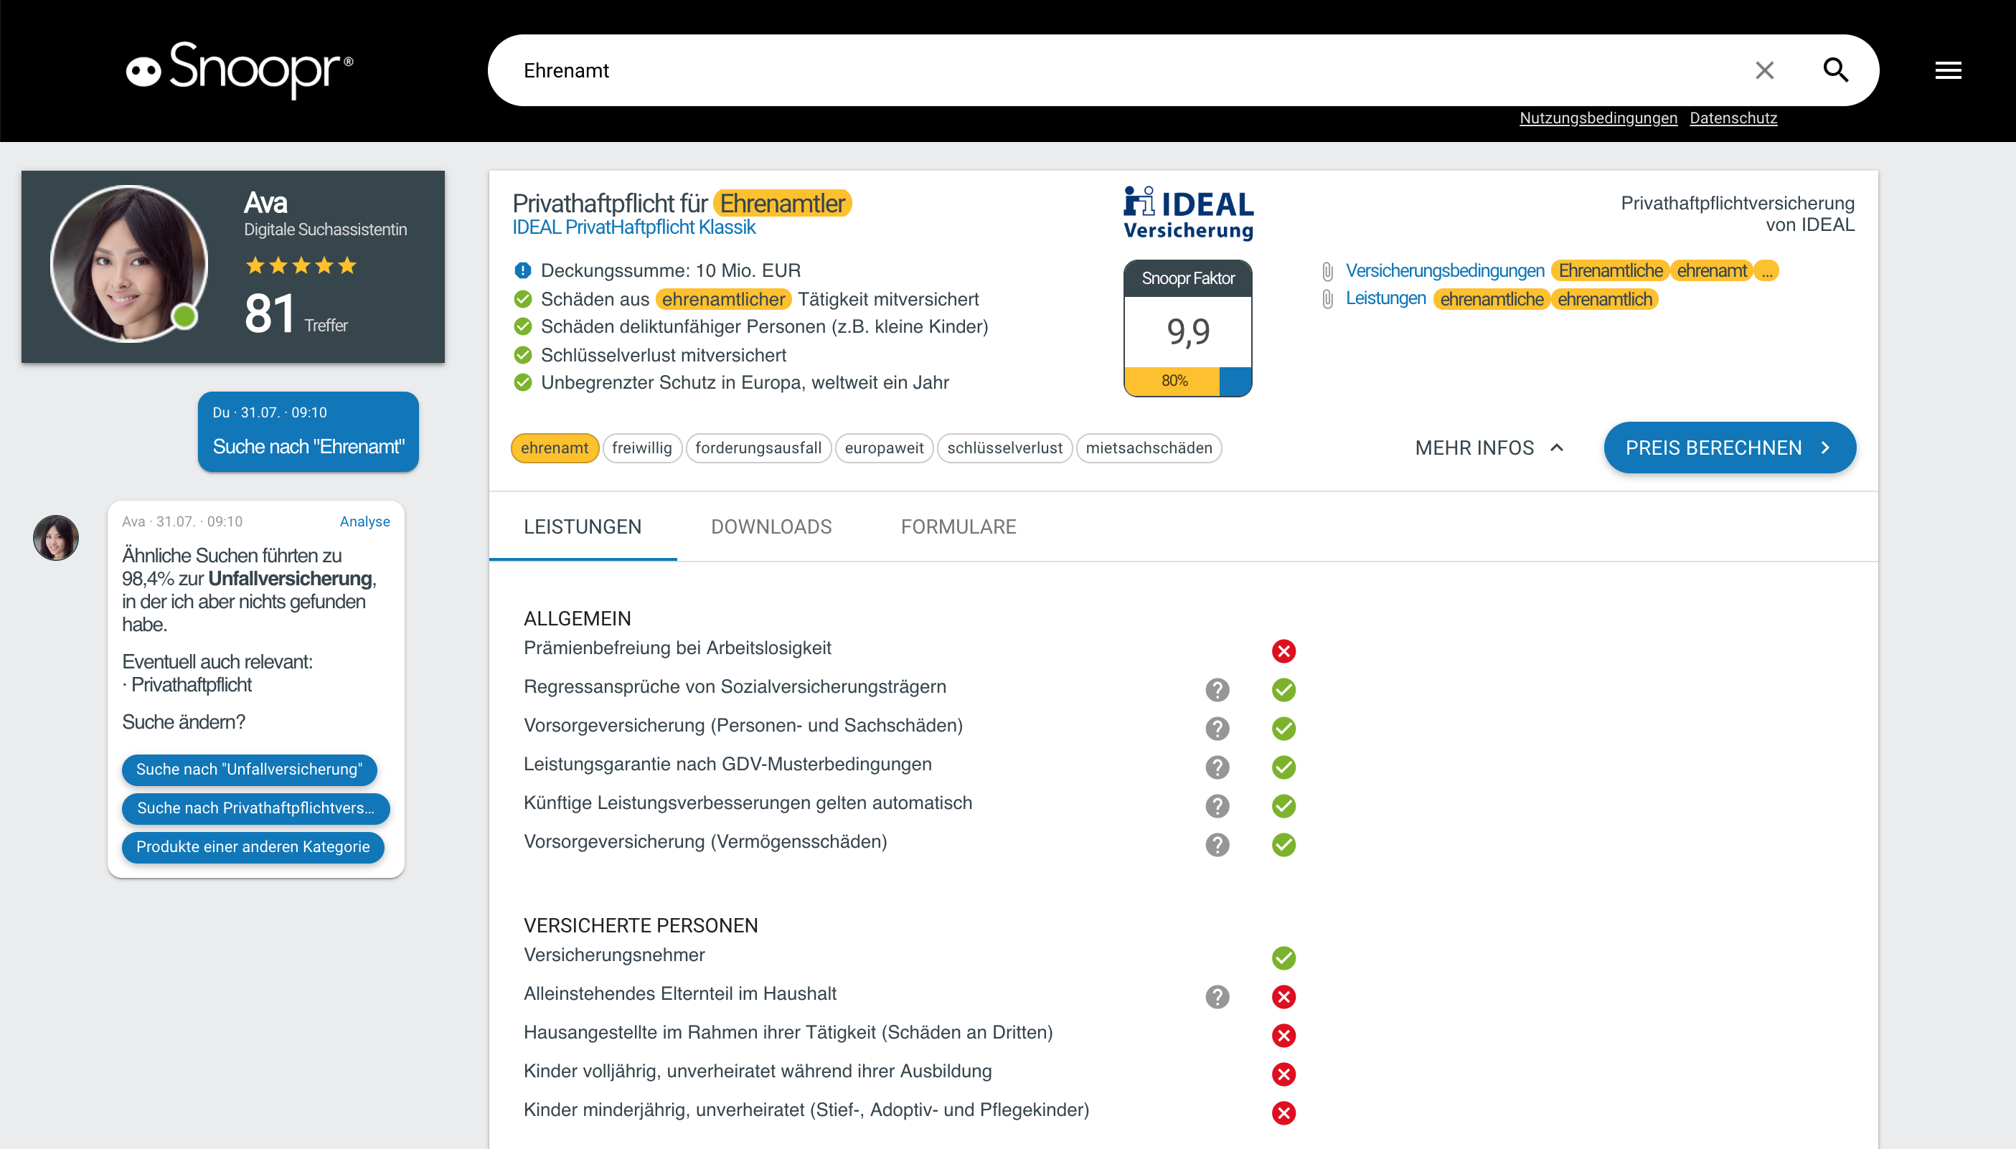Screen dimensions: 2016x1149
Task: Click green check for Vorsorgeversicherung (Vermögensschäden)
Action: (1283, 844)
